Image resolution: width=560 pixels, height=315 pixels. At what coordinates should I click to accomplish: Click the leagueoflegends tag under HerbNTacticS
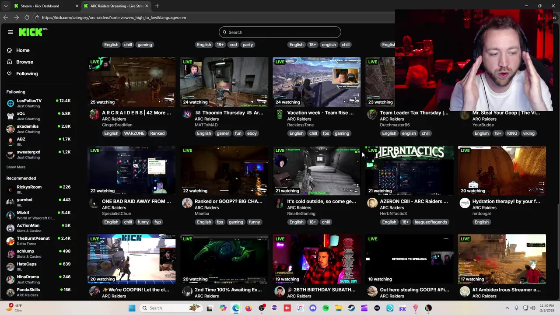click(x=431, y=222)
